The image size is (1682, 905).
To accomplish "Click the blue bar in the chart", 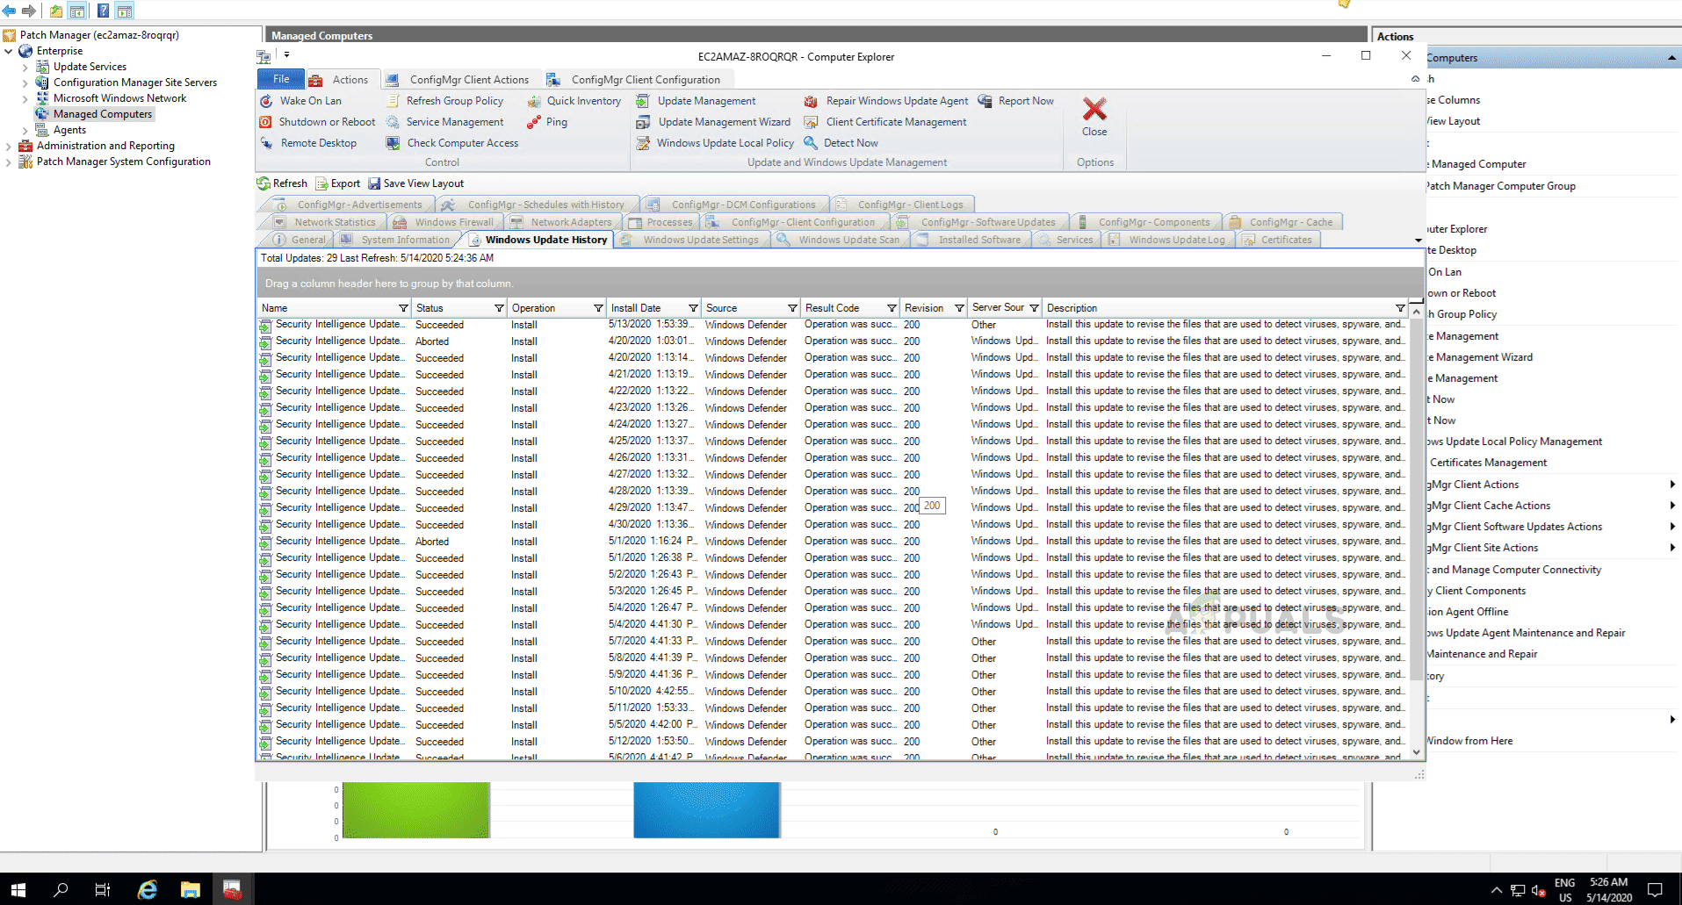I will (706, 809).
